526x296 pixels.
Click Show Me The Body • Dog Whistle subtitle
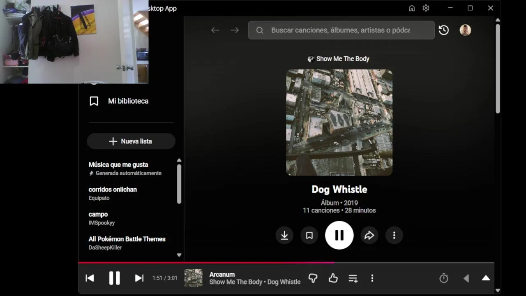(255, 282)
